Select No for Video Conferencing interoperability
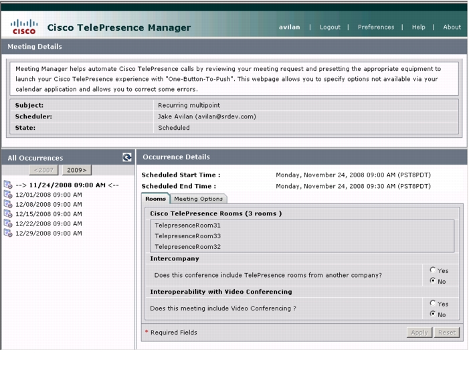Screen dimensions: 469x366 click(x=432, y=314)
